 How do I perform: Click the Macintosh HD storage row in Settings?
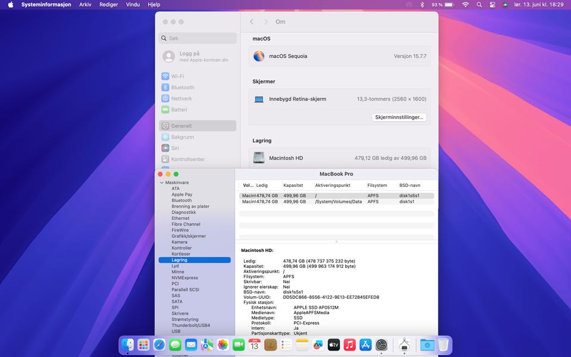click(x=340, y=158)
